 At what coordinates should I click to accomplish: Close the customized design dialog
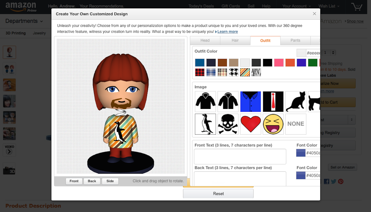point(314,14)
